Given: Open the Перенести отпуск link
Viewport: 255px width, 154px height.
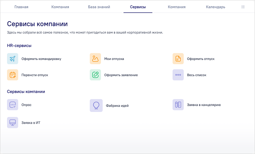Looking at the screenshot, I should click(x=35, y=75).
